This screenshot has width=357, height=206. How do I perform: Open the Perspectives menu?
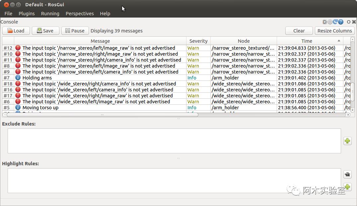pos(80,14)
